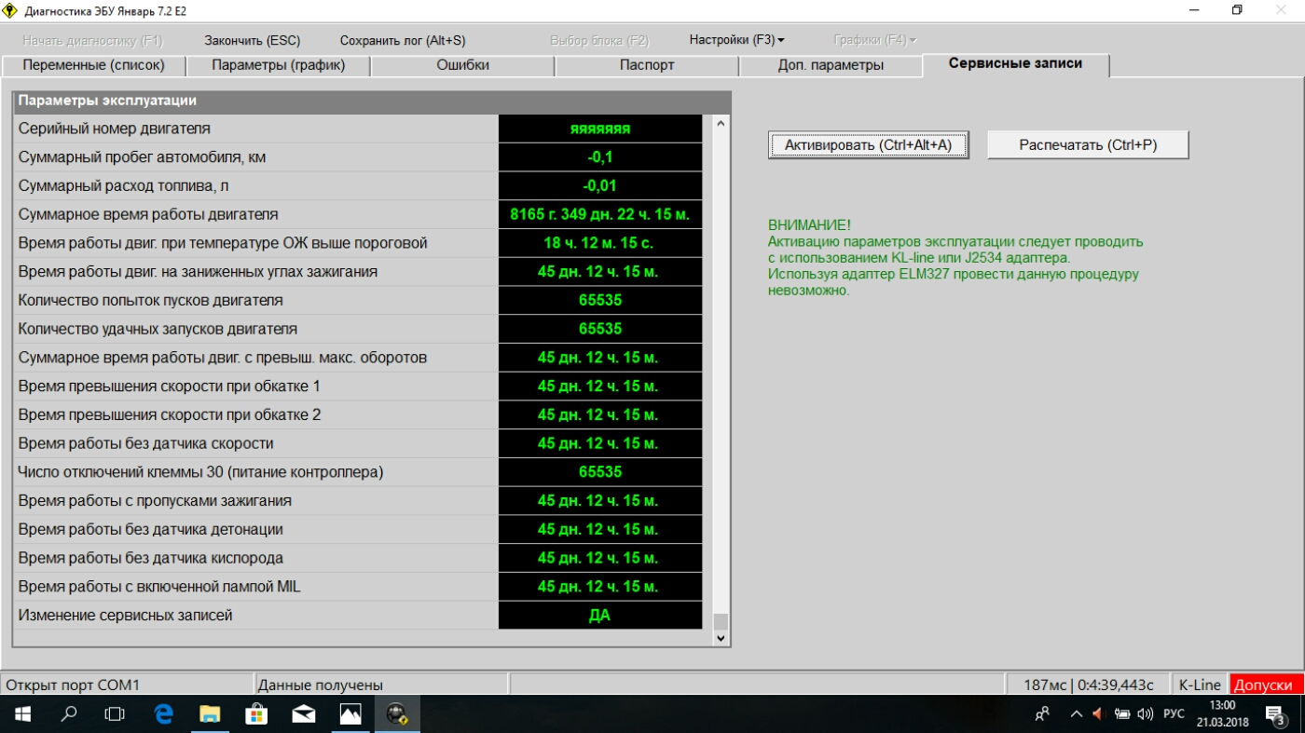Click the scroll-up arrow of parameters list
1305x733 pixels.
tap(720, 123)
